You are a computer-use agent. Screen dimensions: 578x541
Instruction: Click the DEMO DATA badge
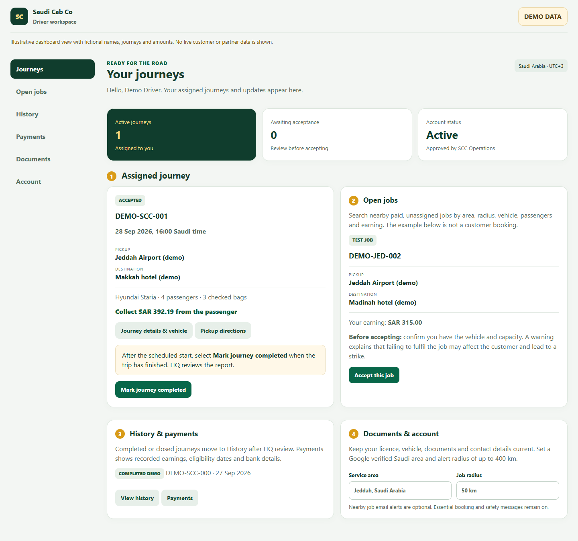[543, 16]
